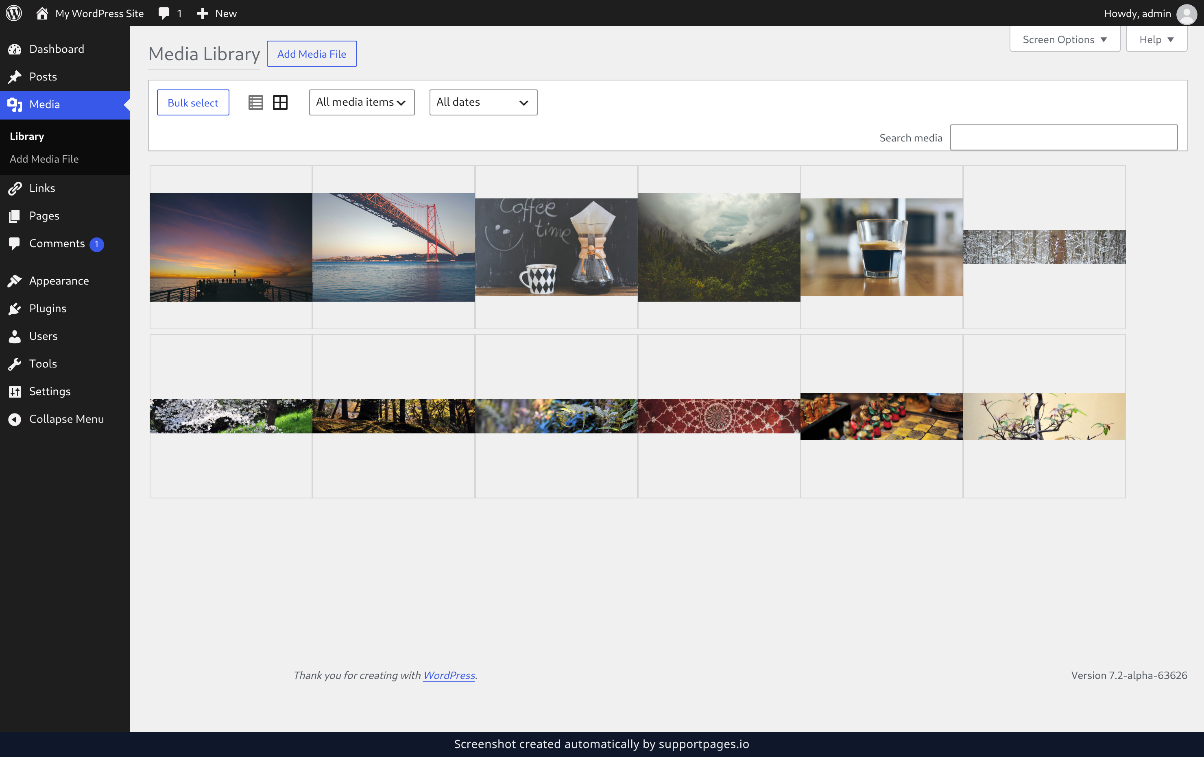Image resolution: width=1204 pixels, height=757 pixels.
Task: Open the All dates dropdown
Action: pos(483,102)
